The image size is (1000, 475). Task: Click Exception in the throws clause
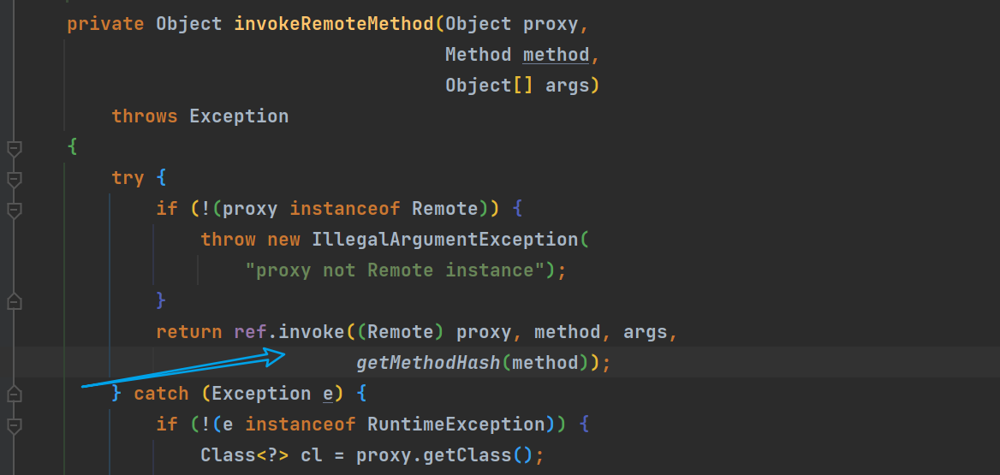[x=239, y=116]
